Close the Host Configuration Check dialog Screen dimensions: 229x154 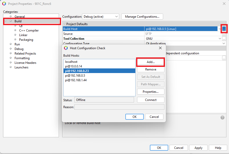tap(160, 48)
